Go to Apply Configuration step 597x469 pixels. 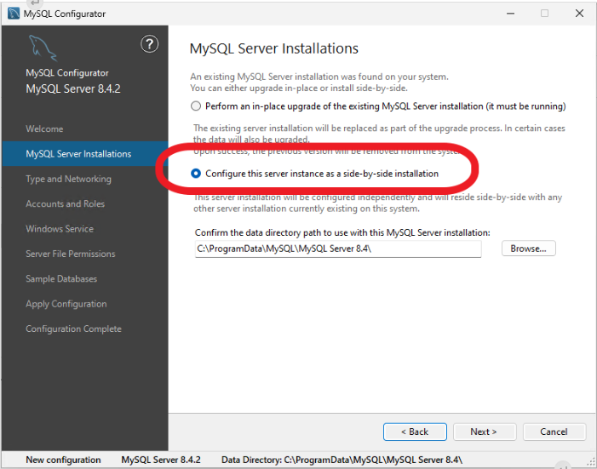tap(66, 304)
